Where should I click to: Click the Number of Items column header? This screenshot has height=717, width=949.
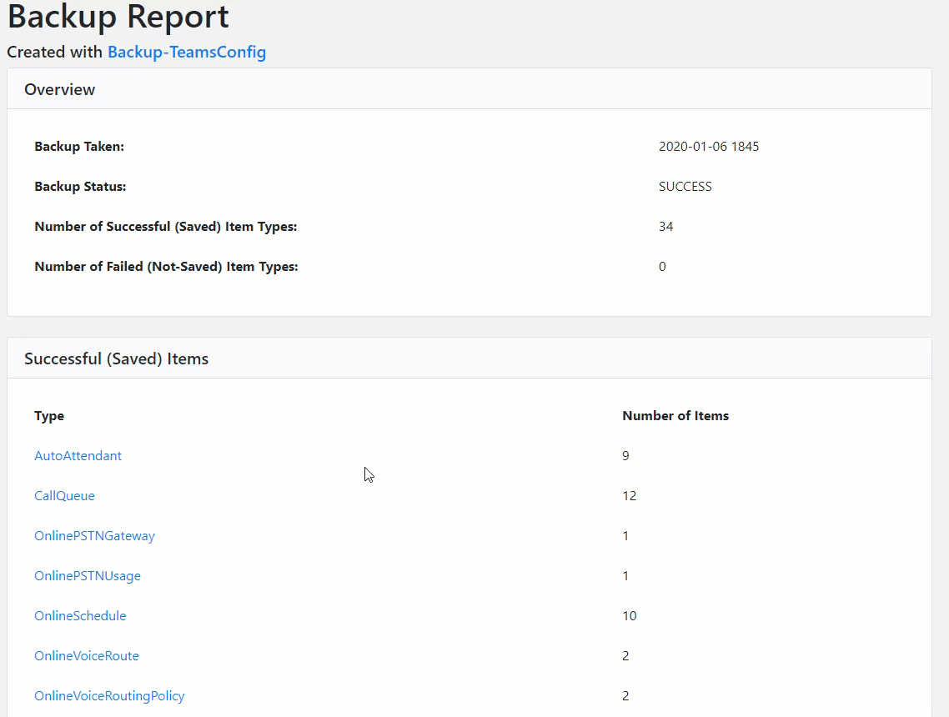pos(675,415)
